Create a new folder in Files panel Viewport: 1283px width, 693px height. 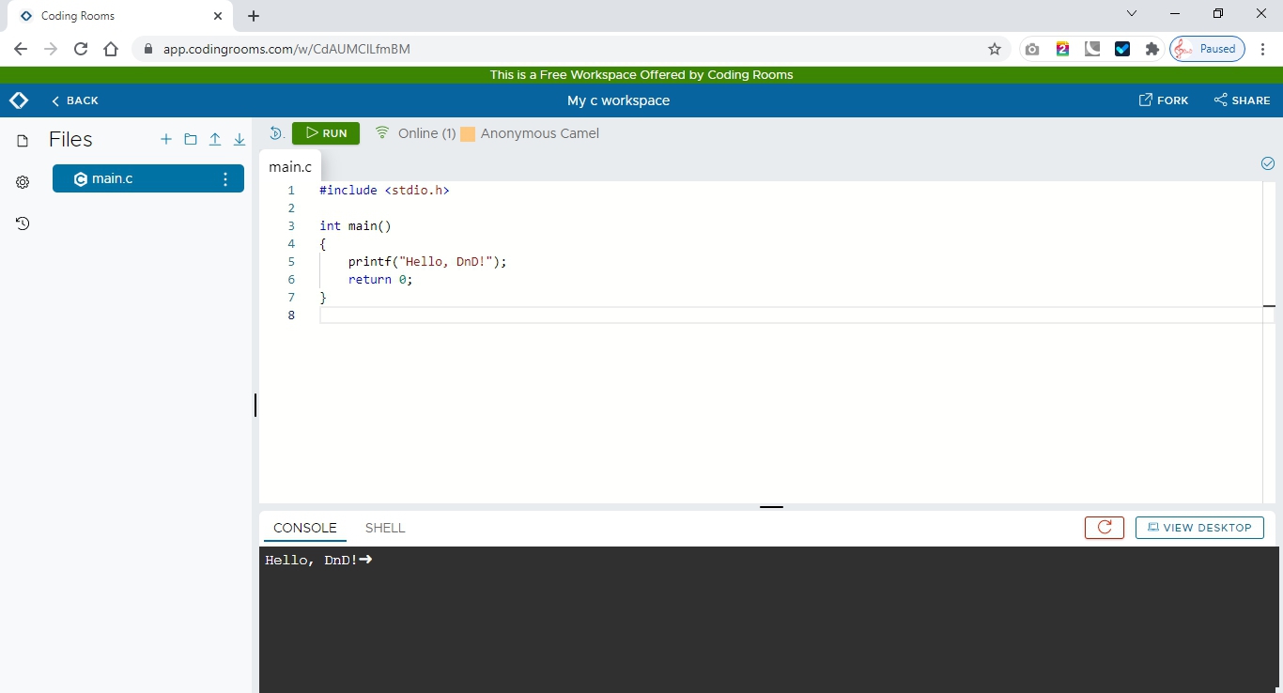tap(191, 139)
